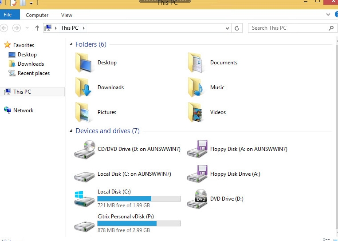Click the 'Pictures' folder name
The width and height of the screenshot is (338, 241).
click(107, 112)
